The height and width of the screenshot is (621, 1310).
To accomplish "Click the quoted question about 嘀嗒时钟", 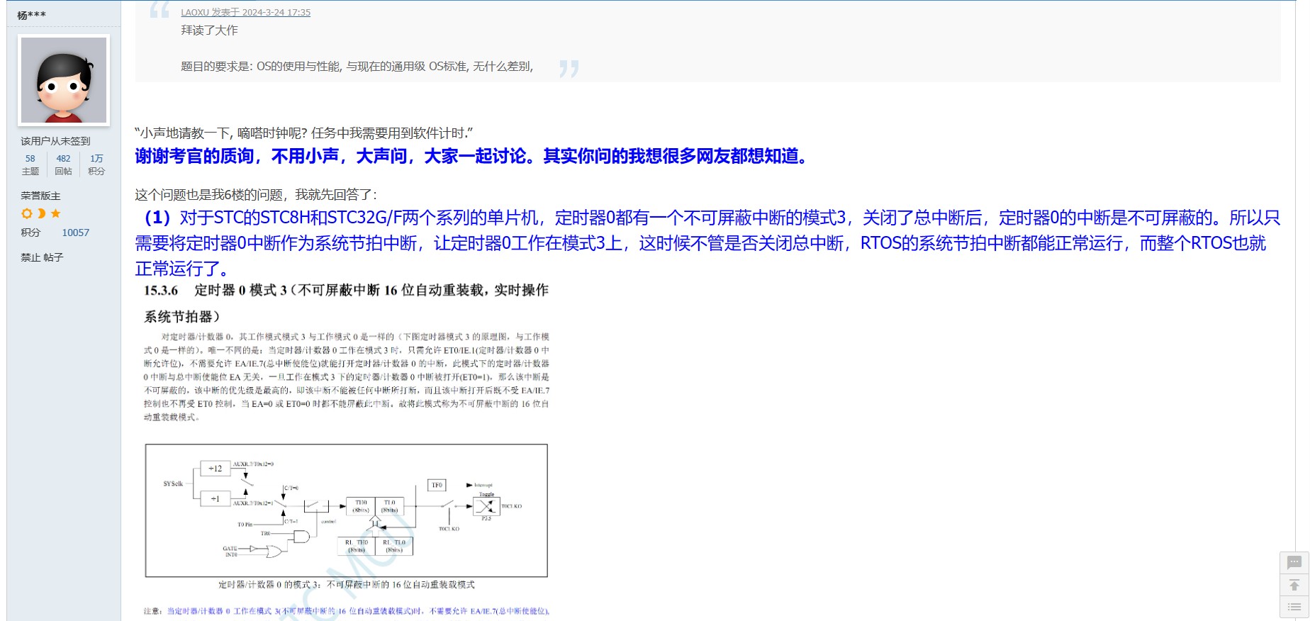I will (303, 133).
